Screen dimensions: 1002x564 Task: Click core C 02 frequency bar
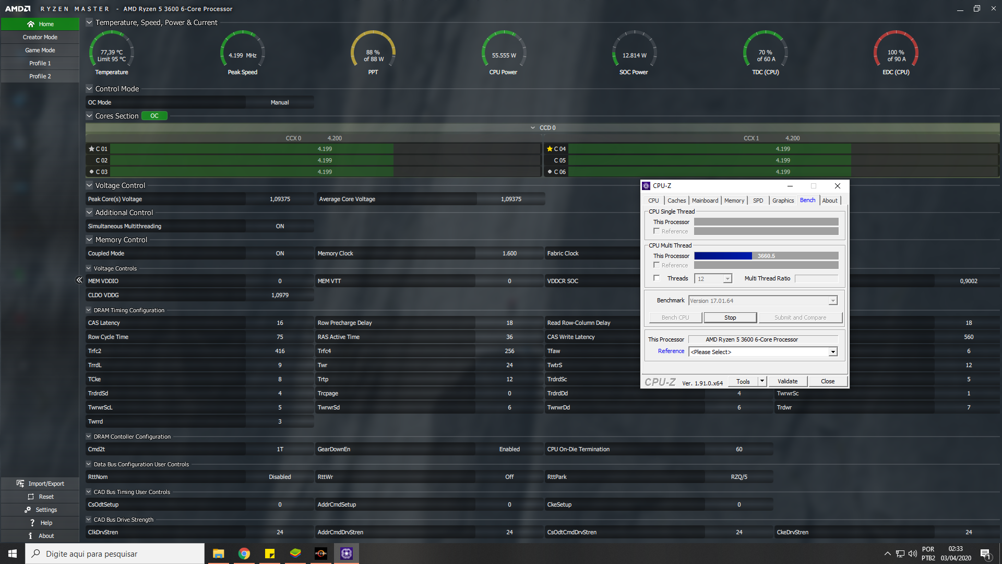[x=326, y=160]
